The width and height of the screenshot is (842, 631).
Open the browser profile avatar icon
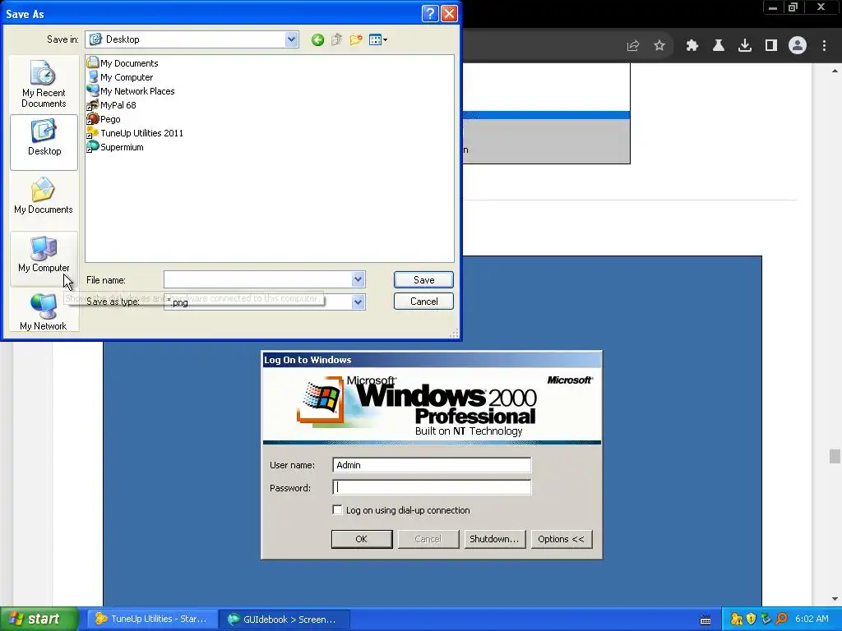[798, 46]
